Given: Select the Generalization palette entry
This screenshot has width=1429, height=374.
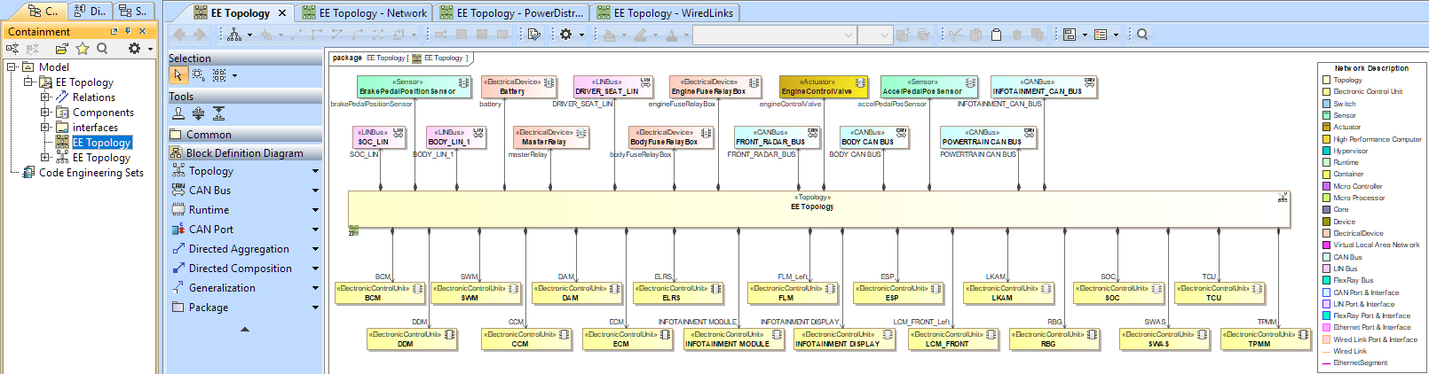Looking at the screenshot, I should coord(222,288).
